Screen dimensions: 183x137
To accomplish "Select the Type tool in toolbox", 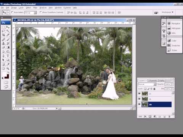I will [x=8, y=56].
